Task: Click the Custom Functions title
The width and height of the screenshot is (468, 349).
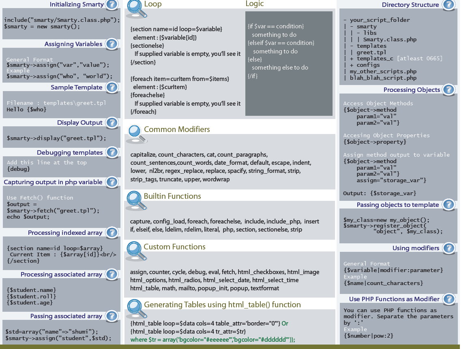Action: click(x=175, y=247)
